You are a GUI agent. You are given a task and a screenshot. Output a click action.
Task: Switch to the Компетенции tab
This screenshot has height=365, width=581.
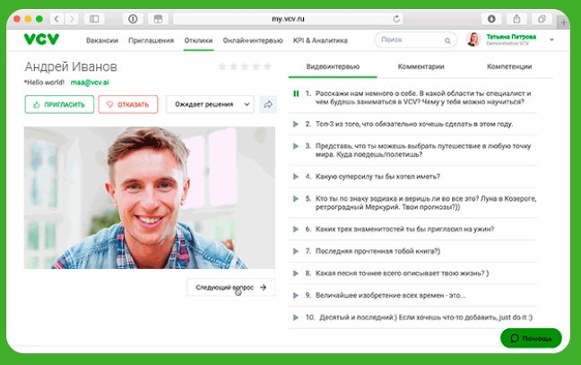pos(509,66)
